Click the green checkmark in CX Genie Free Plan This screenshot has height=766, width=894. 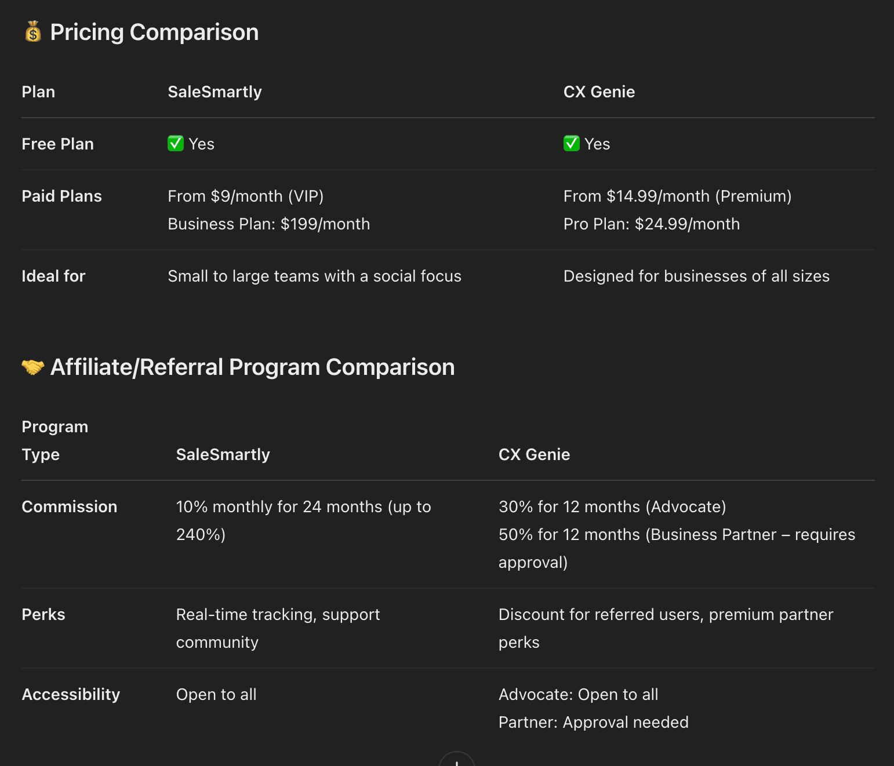click(572, 143)
